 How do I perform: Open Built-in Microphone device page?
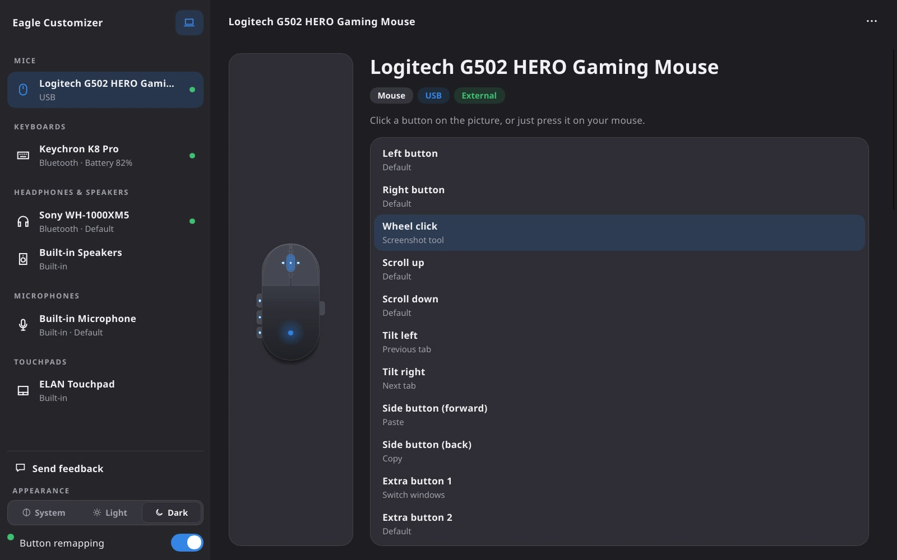105,325
